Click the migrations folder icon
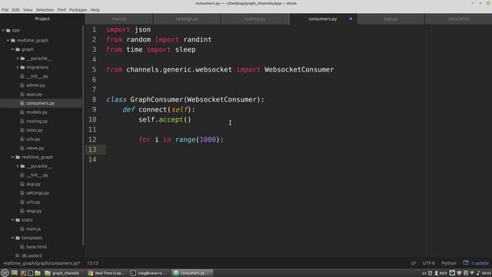The height and width of the screenshot is (277, 492). point(22,67)
